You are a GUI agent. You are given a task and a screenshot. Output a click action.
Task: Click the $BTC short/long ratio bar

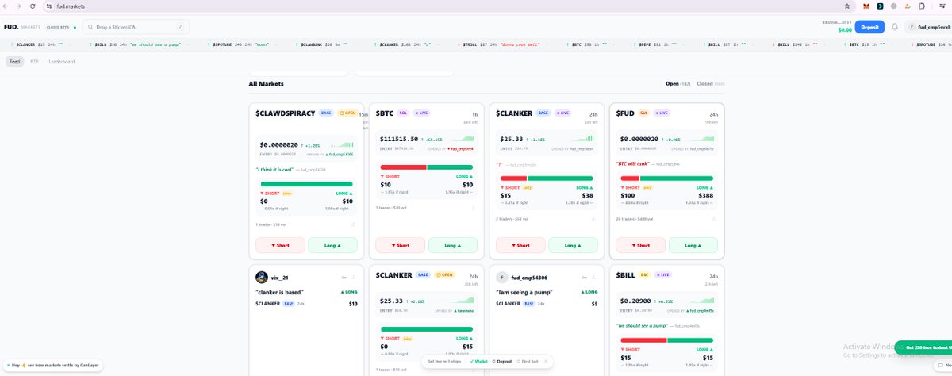(x=427, y=167)
